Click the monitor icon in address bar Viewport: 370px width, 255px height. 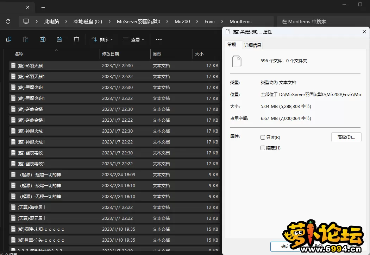pos(26,21)
